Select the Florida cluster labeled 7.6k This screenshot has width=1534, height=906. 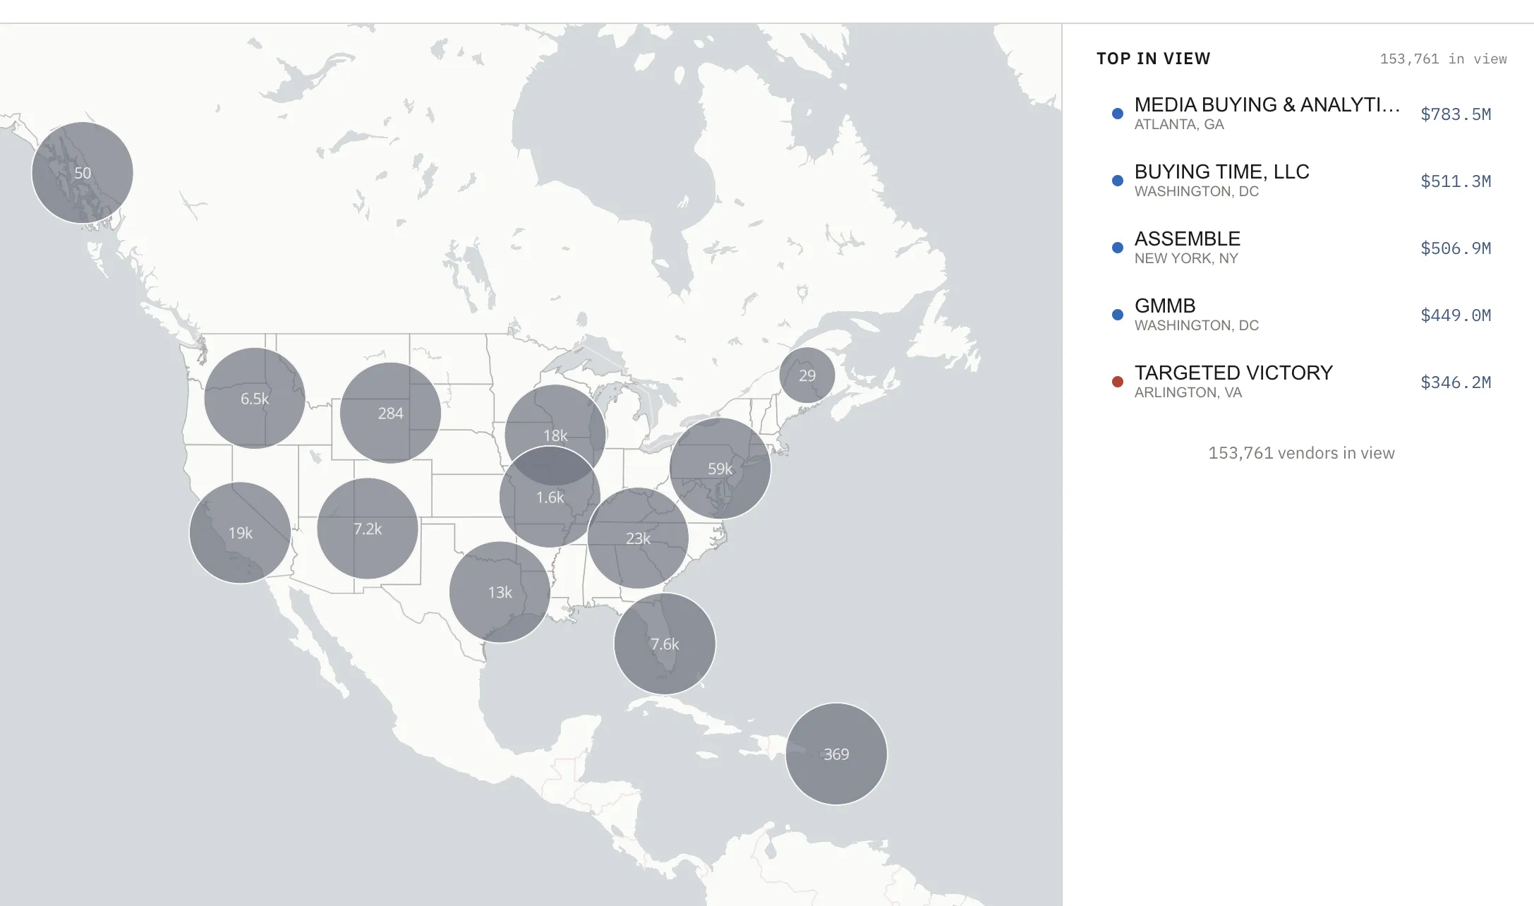[x=664, y=643]
